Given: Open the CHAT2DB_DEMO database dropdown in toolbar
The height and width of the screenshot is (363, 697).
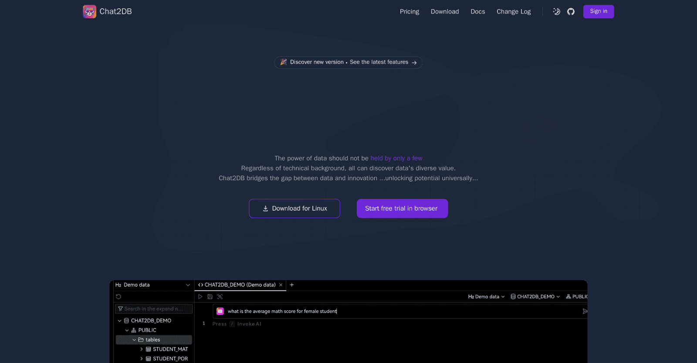Looking at the screenshot, I should point(535,297).
